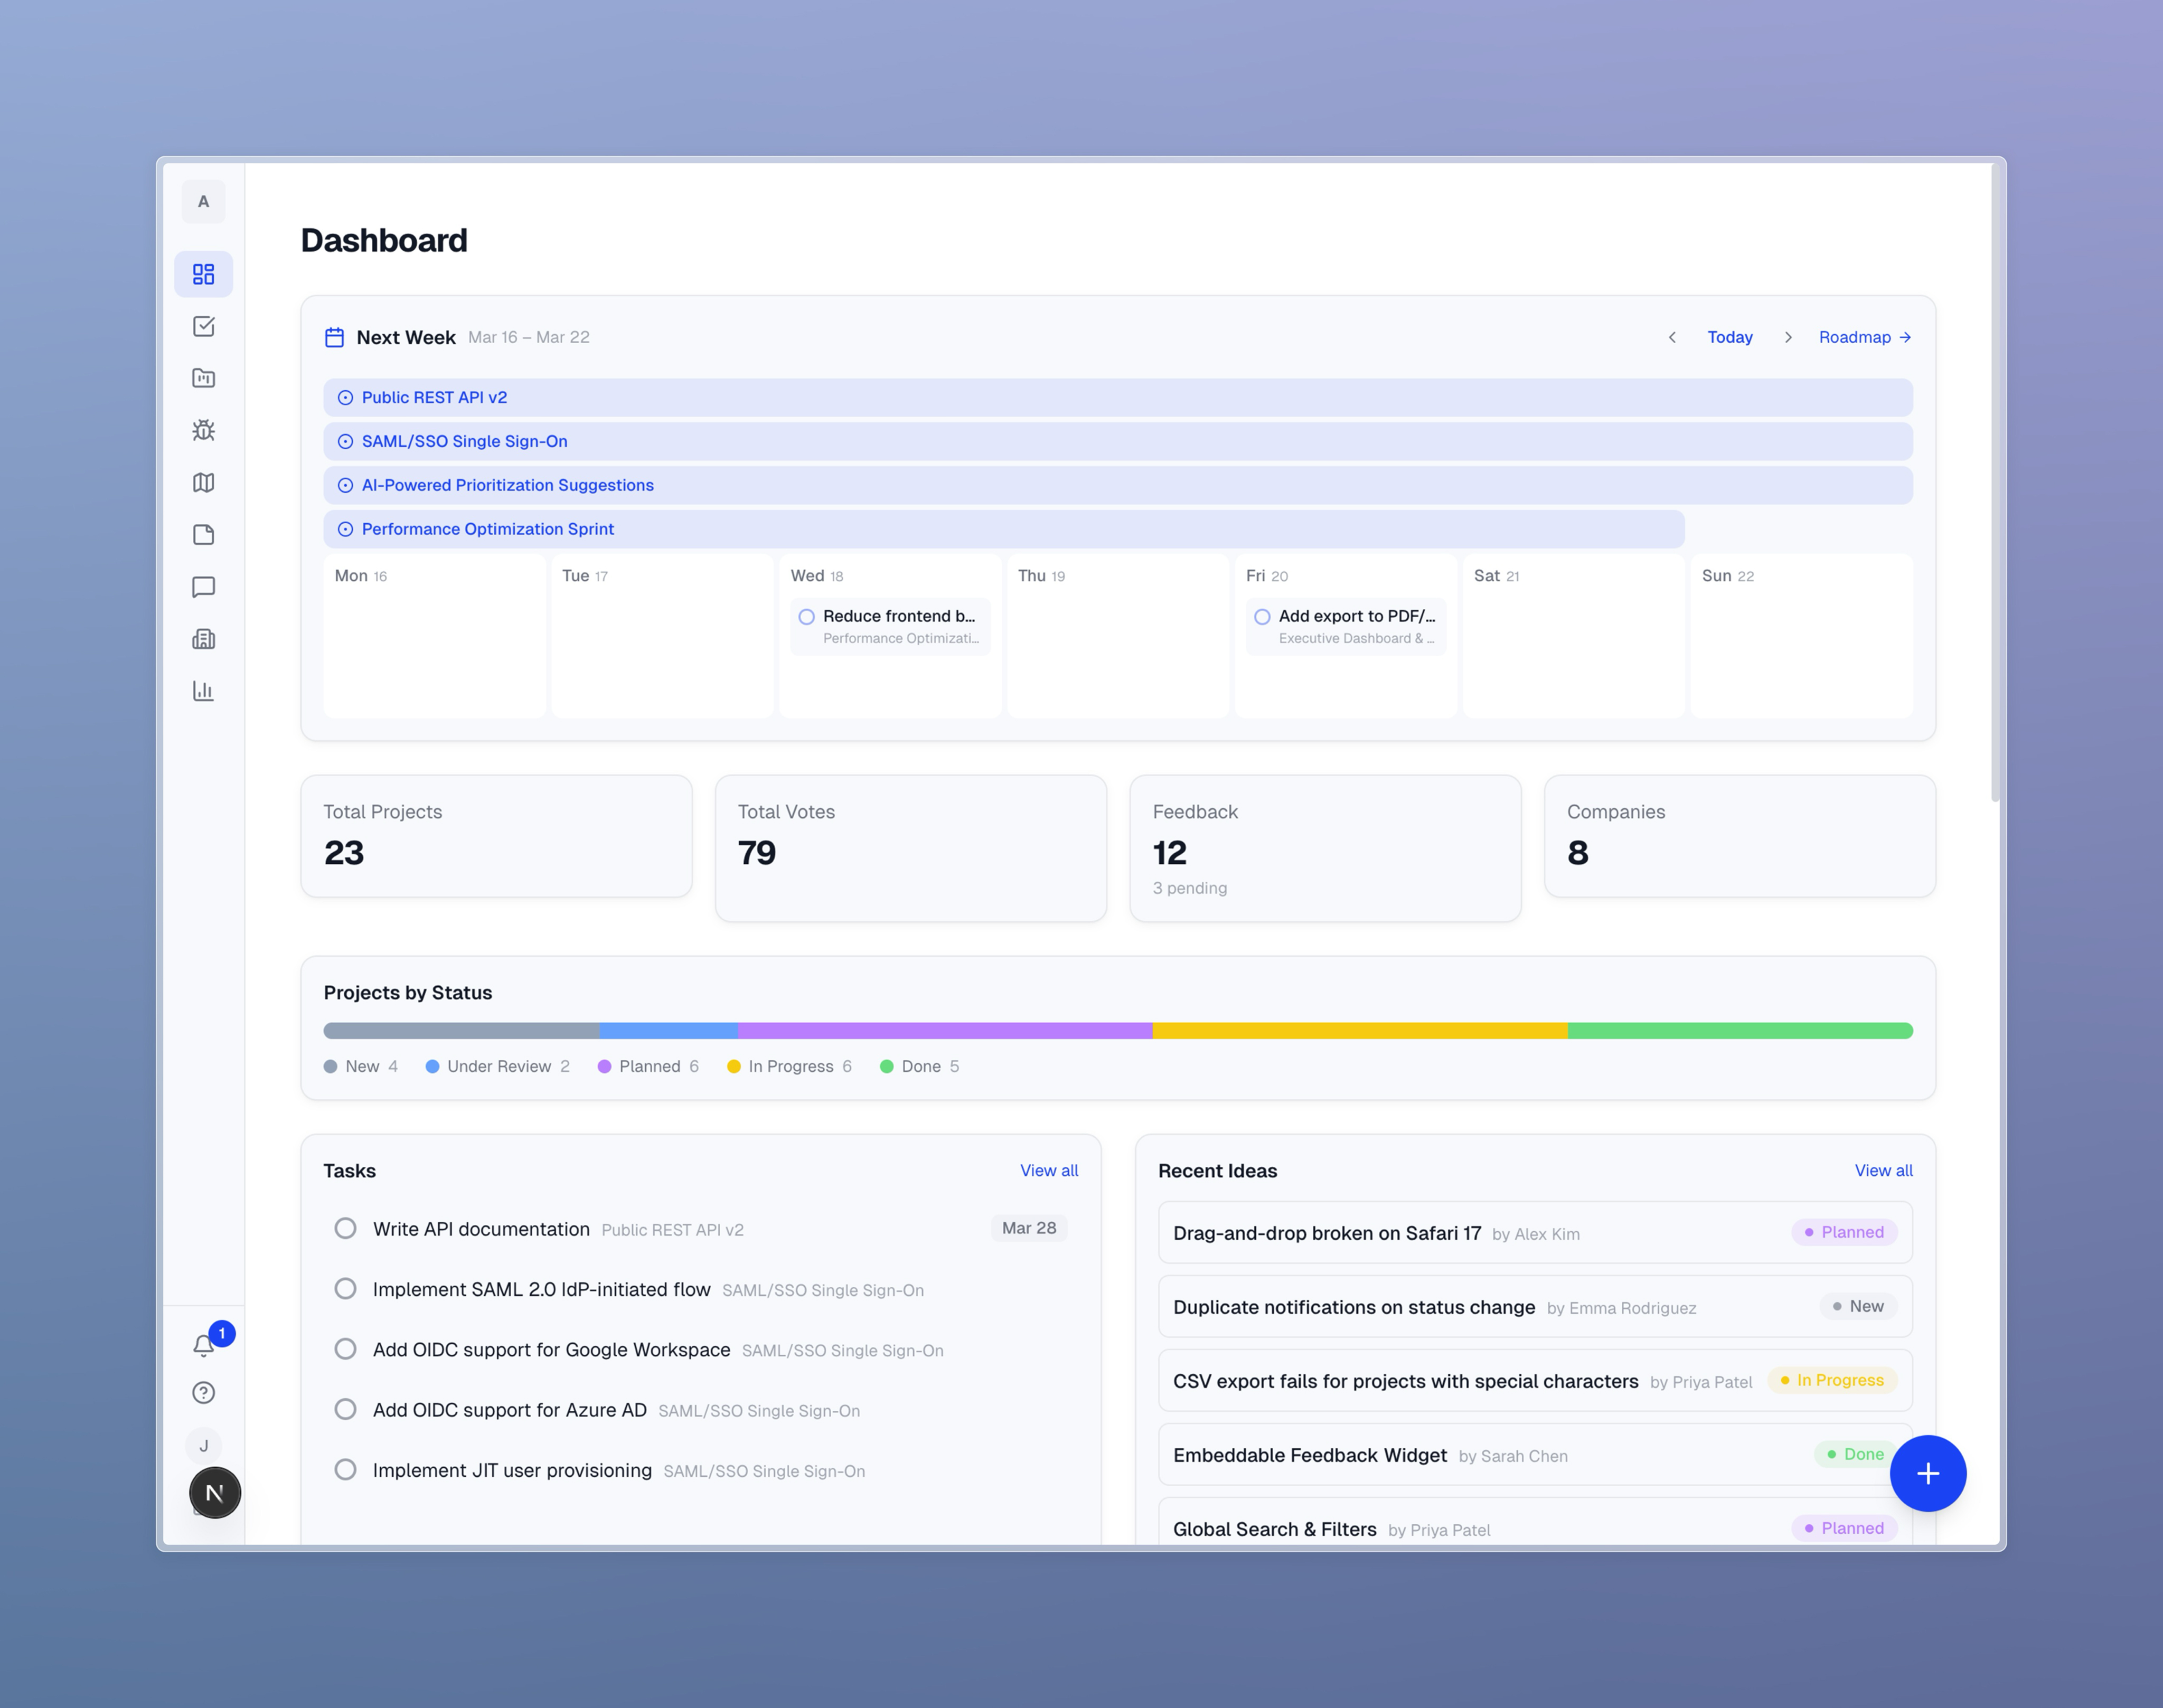Click the help question mark icon
Viewport: 2163px width, 1708px height.
coord(203,1393)
